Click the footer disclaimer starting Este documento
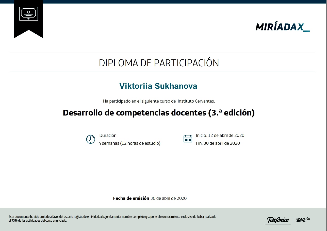This screenshot has height=231, width=327. tap(112, 219)
